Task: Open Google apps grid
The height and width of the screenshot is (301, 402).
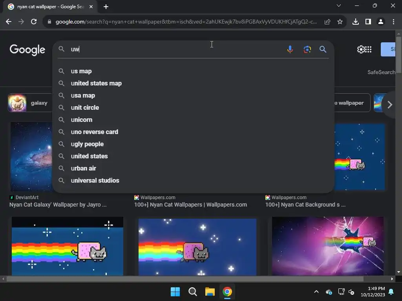Action: coord(368,49)
